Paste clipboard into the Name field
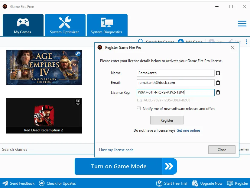This screenshot has height=188, width=250. click(218, 73)
